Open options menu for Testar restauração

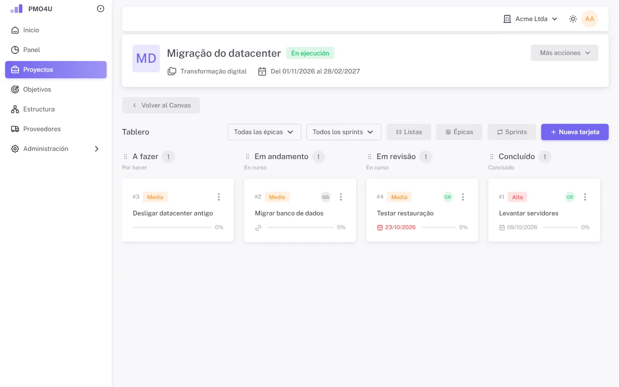463,197
